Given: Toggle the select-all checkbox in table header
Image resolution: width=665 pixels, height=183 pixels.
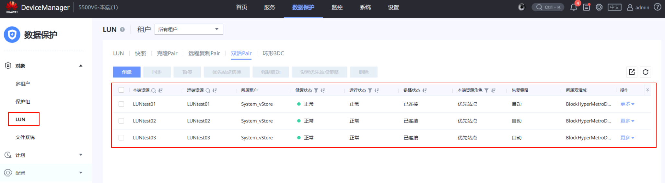Looking at the screenshot, I should pyautogui.click(x=121, y=90).
